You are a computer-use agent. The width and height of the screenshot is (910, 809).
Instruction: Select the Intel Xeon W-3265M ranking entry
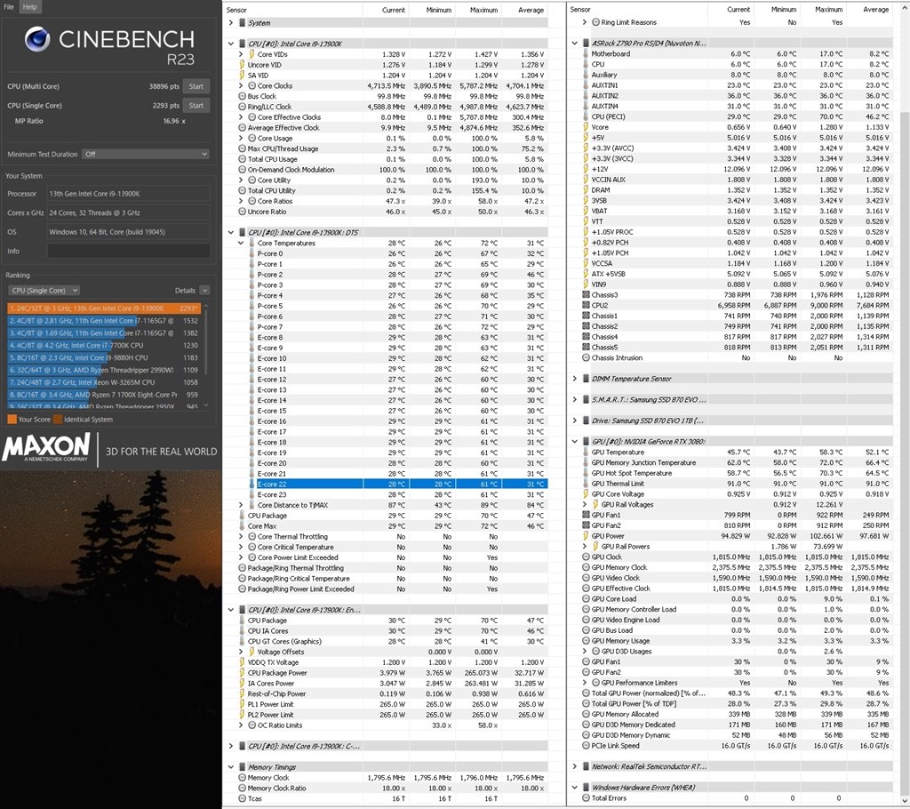pos(104,383)
